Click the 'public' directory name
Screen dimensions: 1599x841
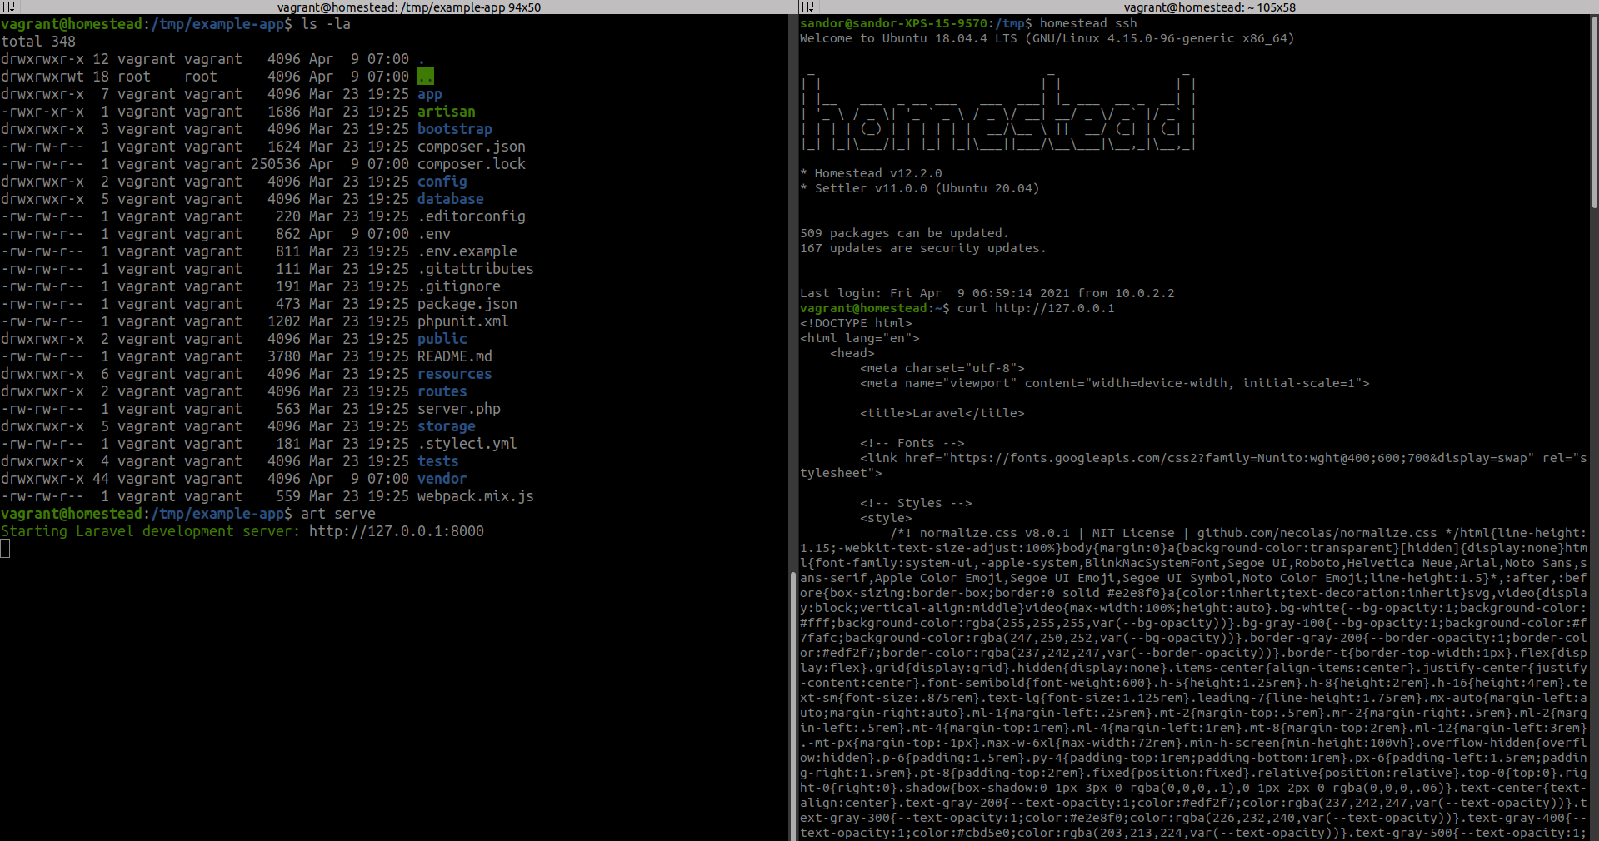click(442, 339)
